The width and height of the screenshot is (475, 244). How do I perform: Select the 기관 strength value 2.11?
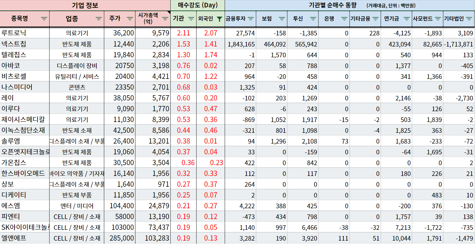pyautogui.click(x=184, y=33)
